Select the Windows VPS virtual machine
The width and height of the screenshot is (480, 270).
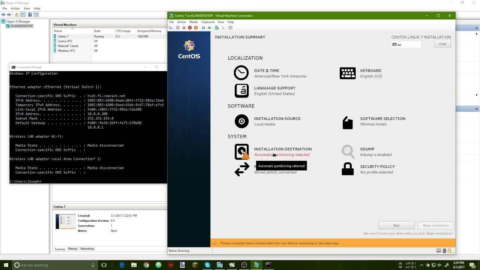coord(66,51)
